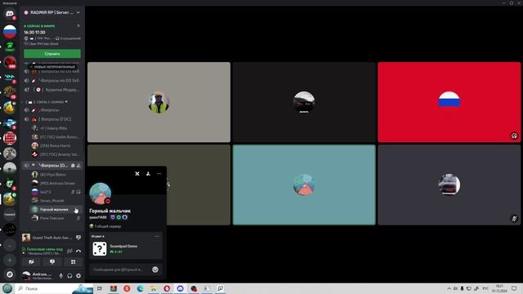The image size is (523, 294).
Task: Show hidden system tray icons
Action: (449, 288)
